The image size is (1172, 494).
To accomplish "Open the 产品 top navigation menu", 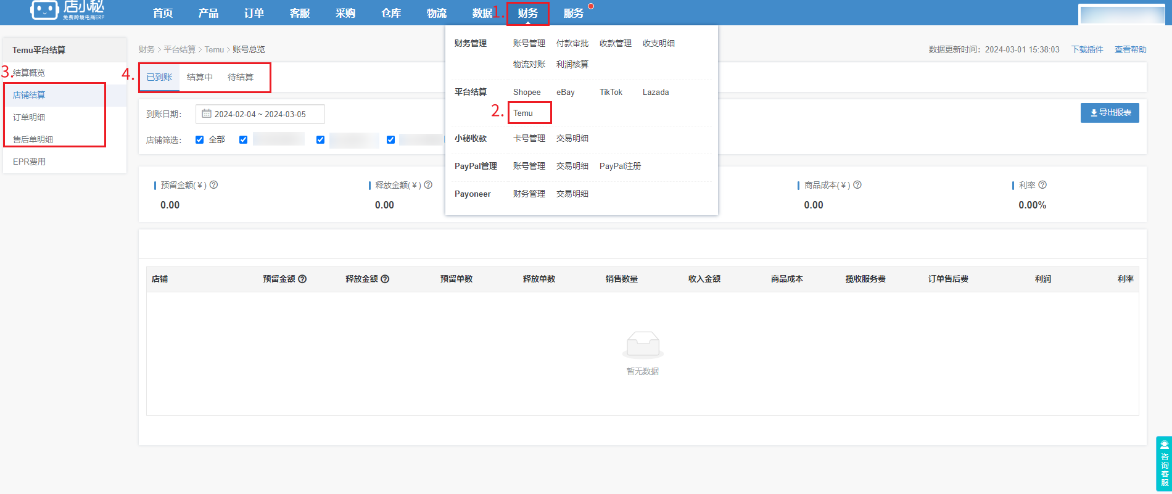I will 208,13.
